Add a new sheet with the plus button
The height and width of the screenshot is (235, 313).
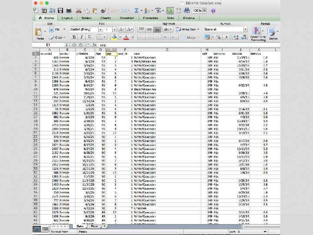coord(104,226)
